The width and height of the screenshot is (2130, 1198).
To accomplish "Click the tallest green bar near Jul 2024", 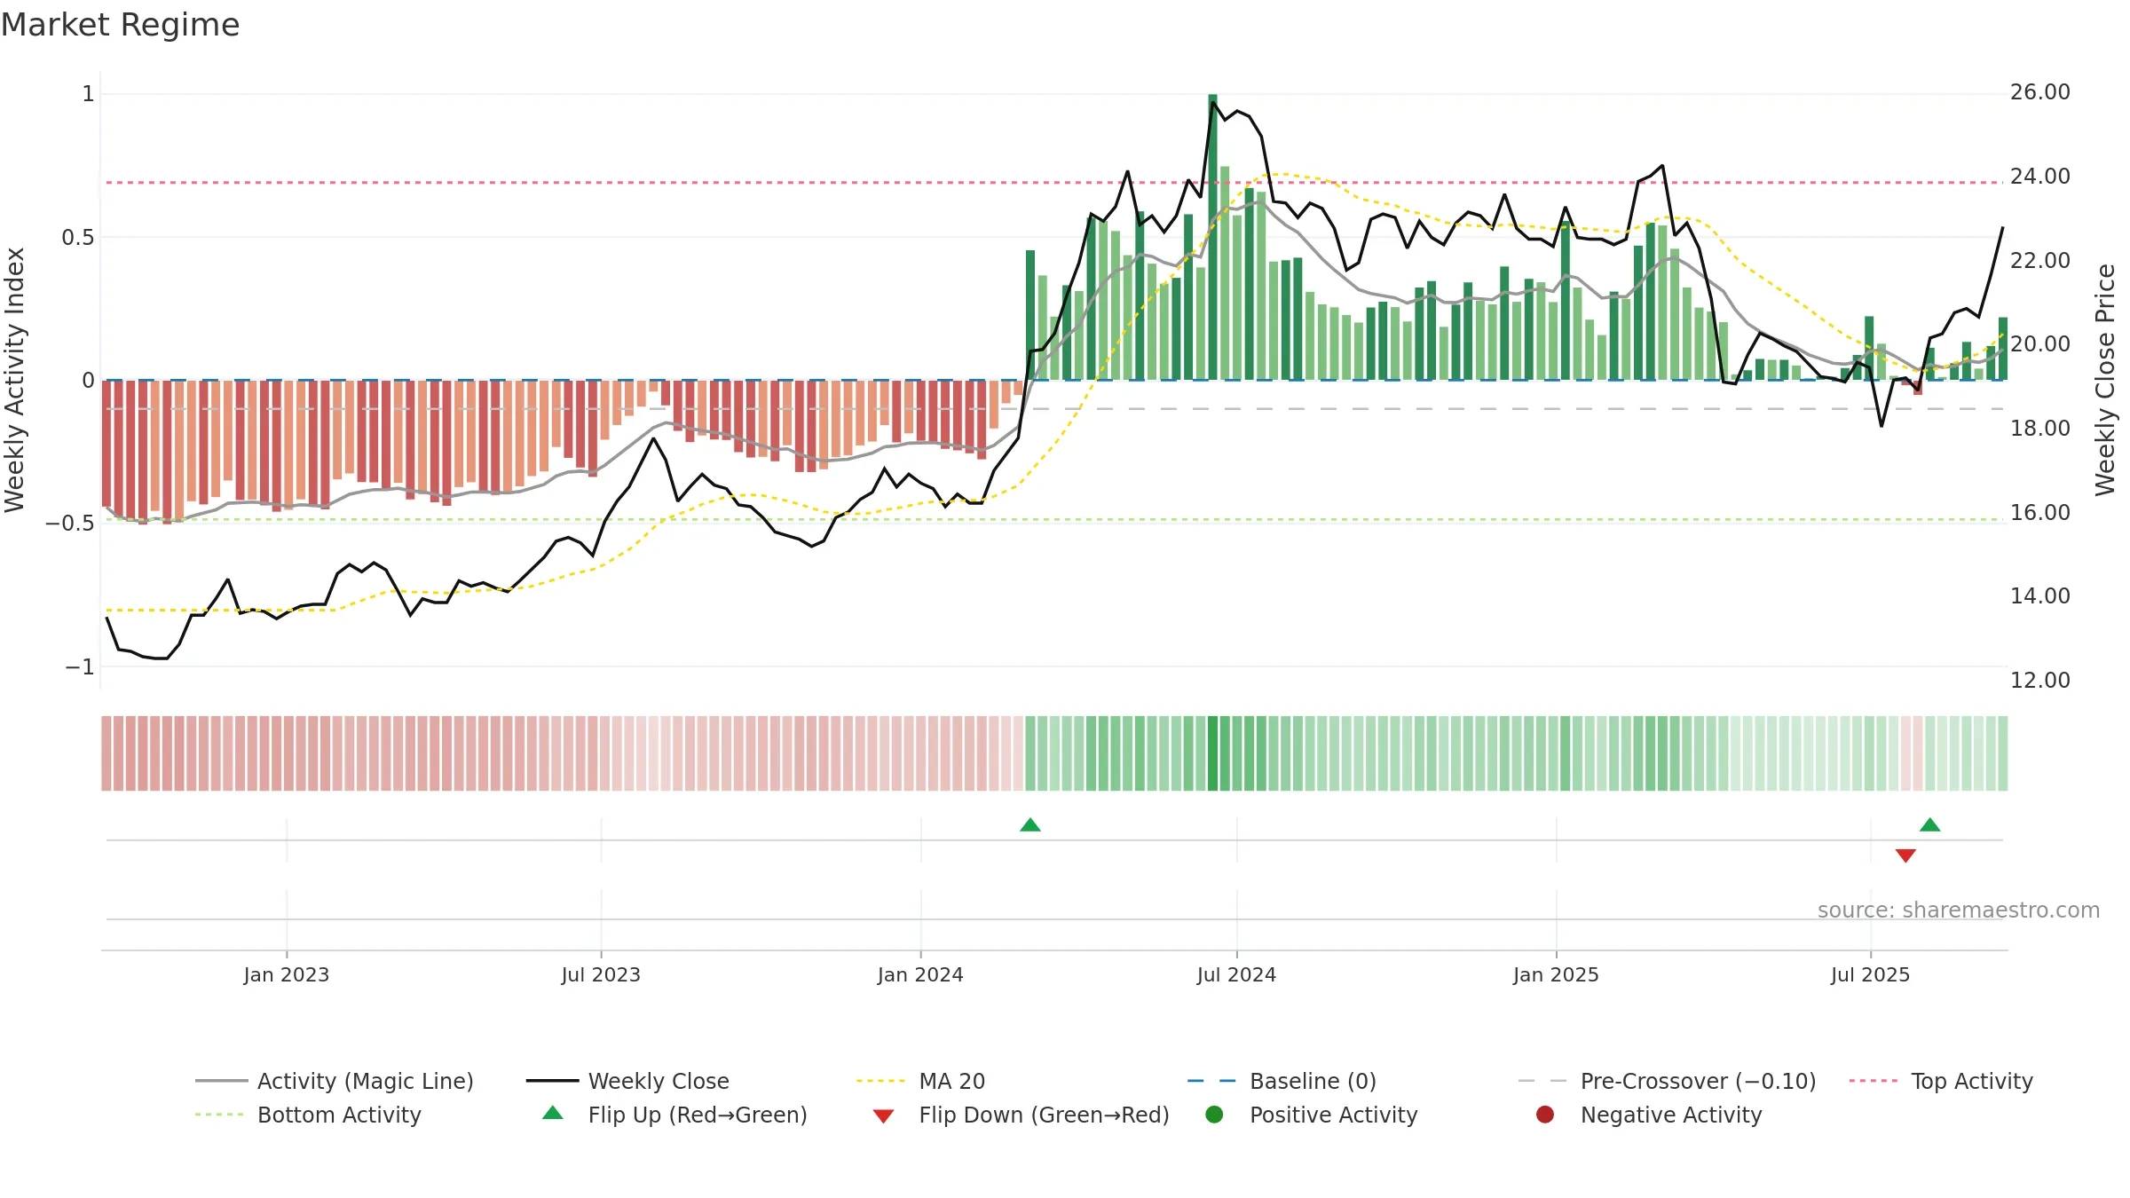I will (1212, 237).
